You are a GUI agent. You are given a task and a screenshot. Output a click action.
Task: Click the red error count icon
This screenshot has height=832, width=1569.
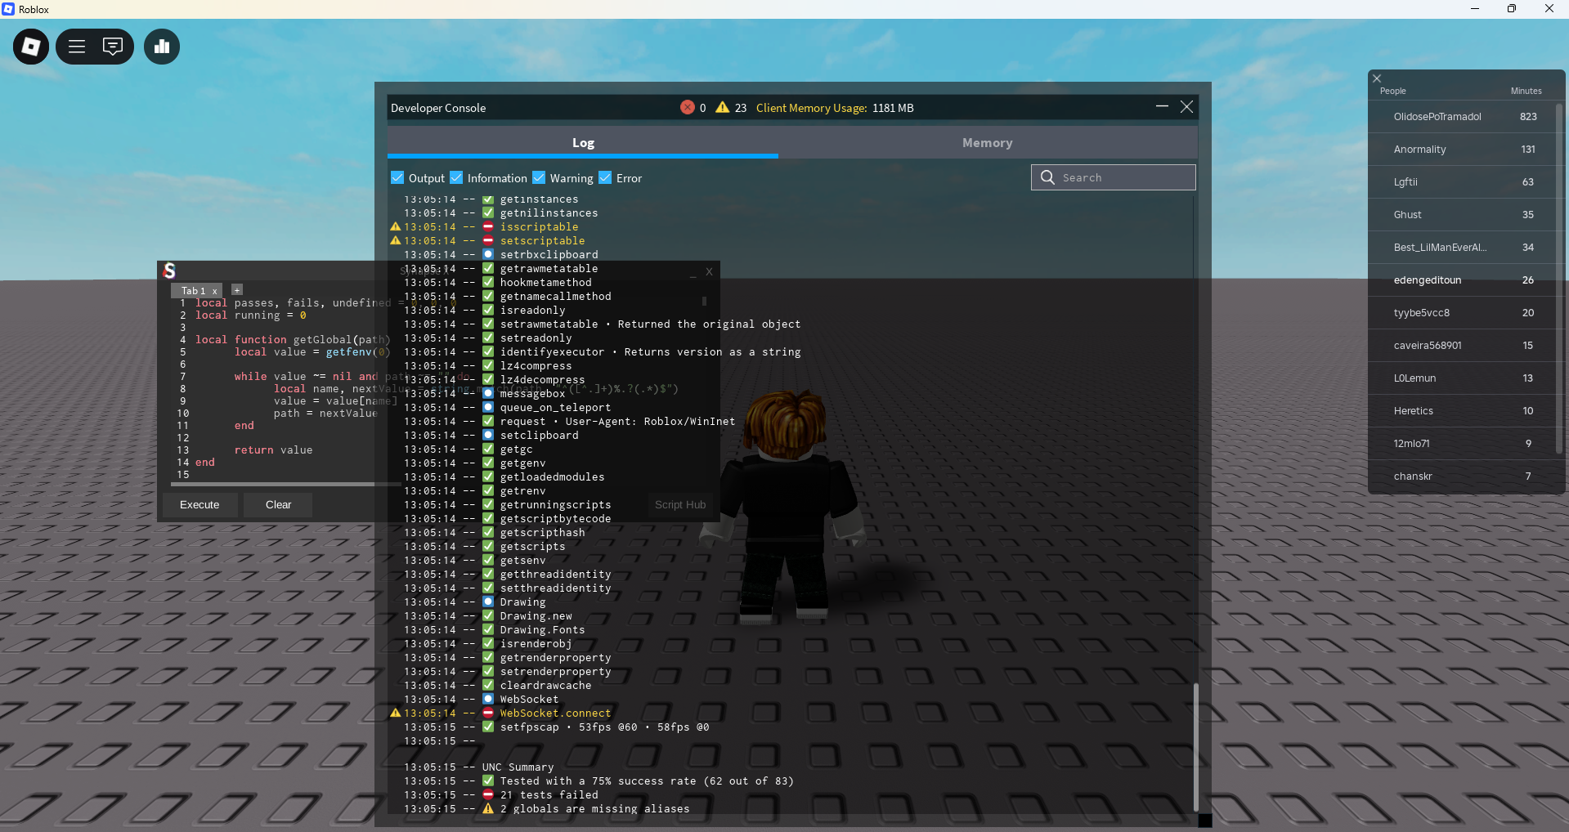pyautogui.click(x=688, y=107)
